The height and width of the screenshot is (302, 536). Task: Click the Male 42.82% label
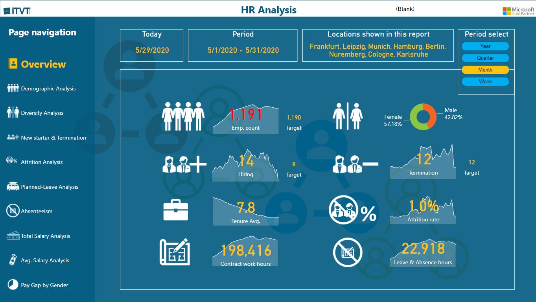point(453,114)
